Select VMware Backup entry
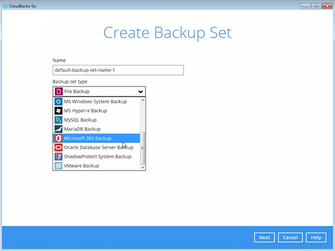Image resolution: width=335 pixels, height=251 pixels. click(x=97, y=166)
